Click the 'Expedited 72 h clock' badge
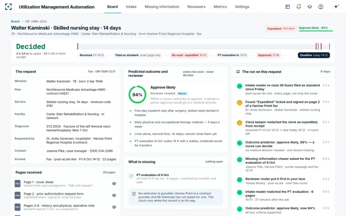Screen dimensions: 346x216 point(281,29)
